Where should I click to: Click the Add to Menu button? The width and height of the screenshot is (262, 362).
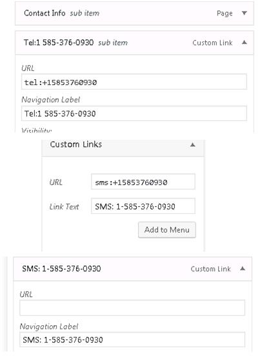coord(167,230)
